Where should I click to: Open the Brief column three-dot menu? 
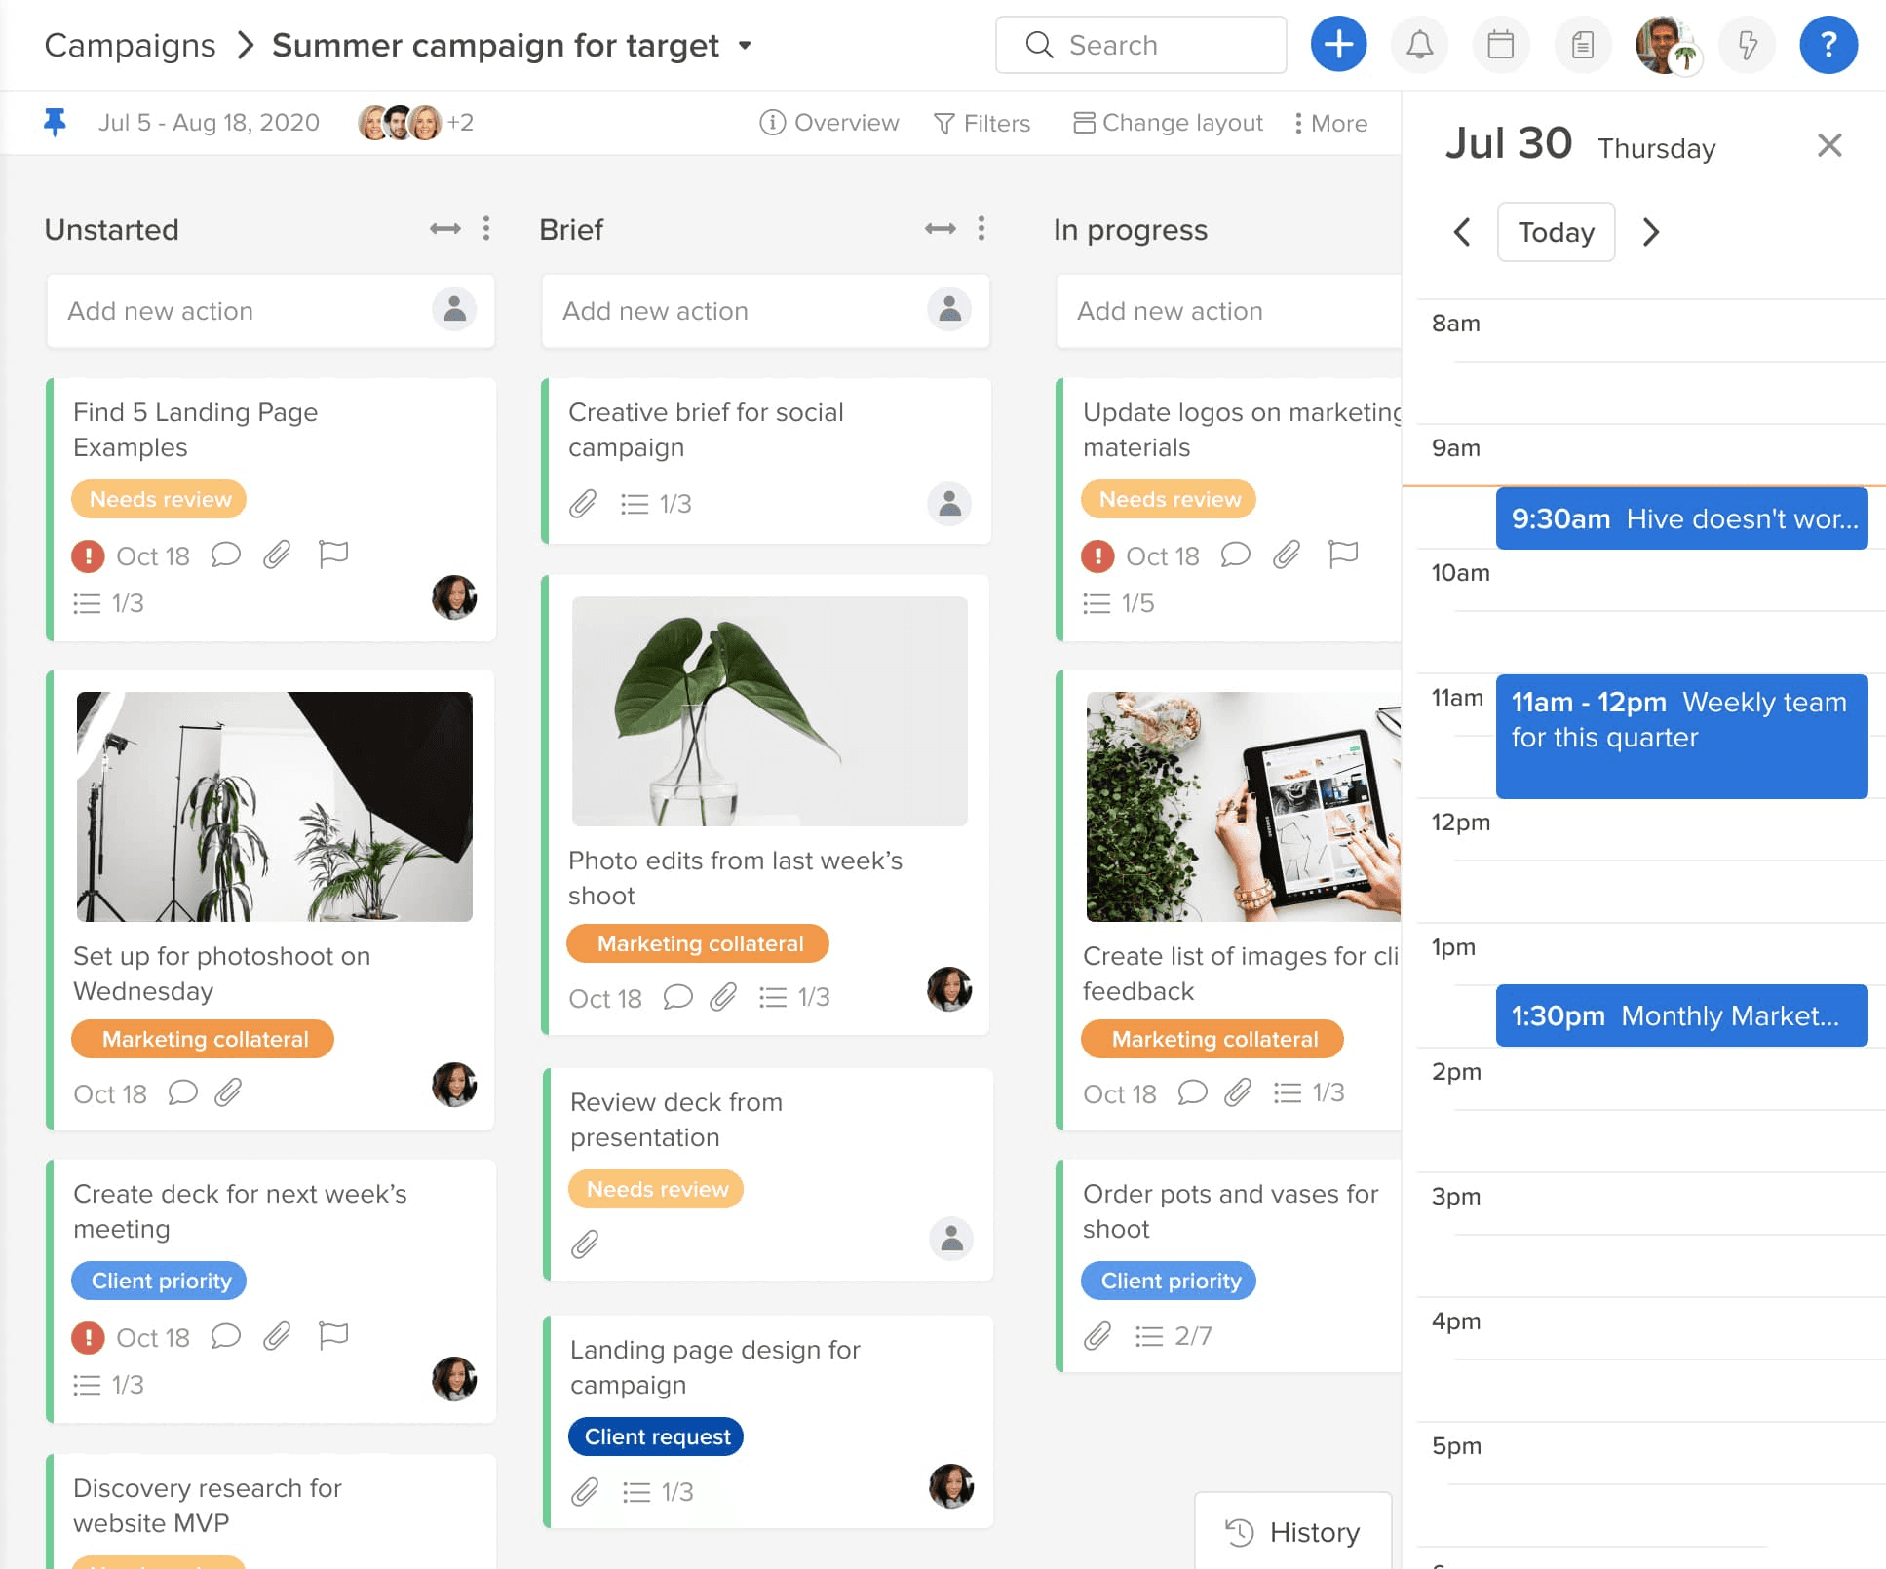[x=981, y=228]
